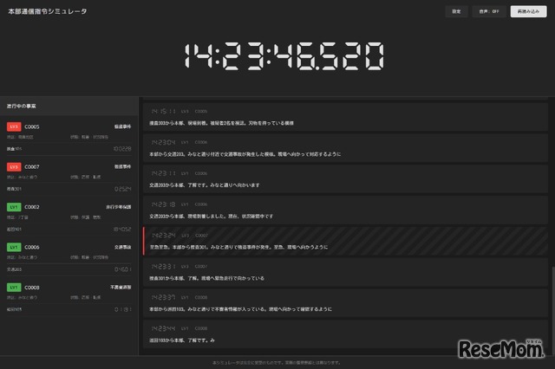
Task: Click the green LV1 badge for C0006
Action: [x=13, y=247]
